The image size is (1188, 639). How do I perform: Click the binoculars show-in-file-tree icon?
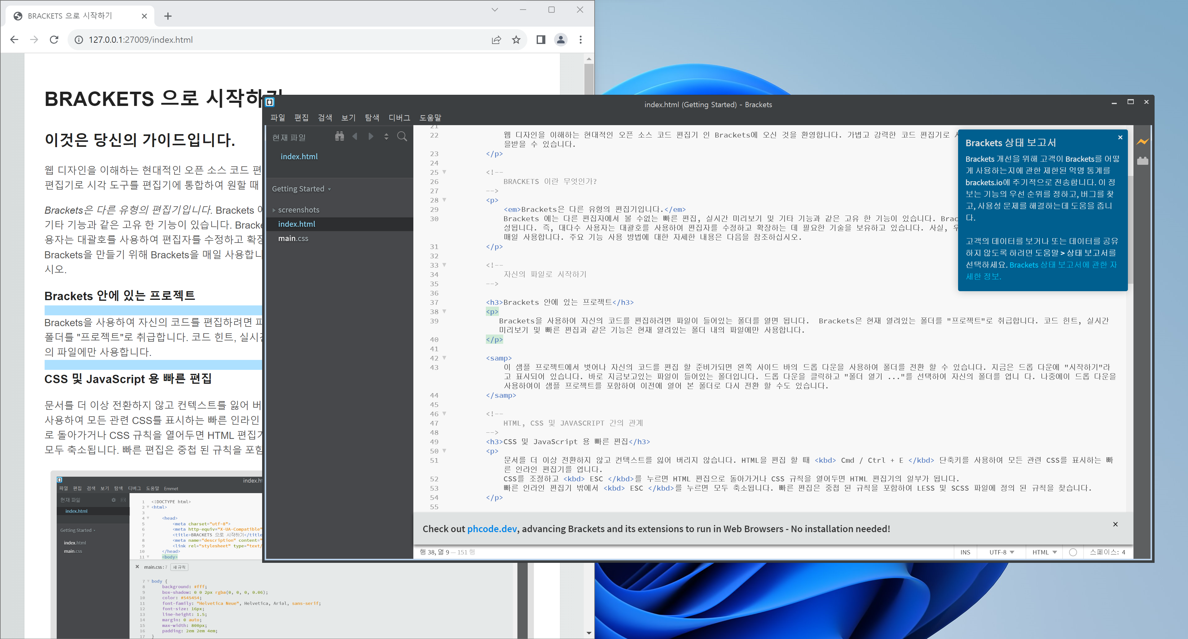339,136
